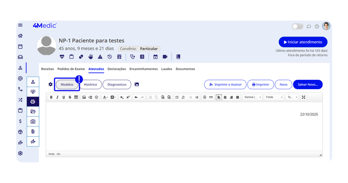Toggle the blockquote formatting button
The image size is (348, 183).
(x=211, y=97)
